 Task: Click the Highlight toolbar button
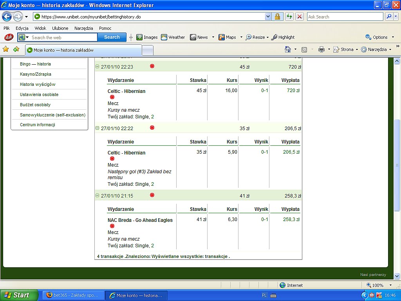tap(283, 37)
